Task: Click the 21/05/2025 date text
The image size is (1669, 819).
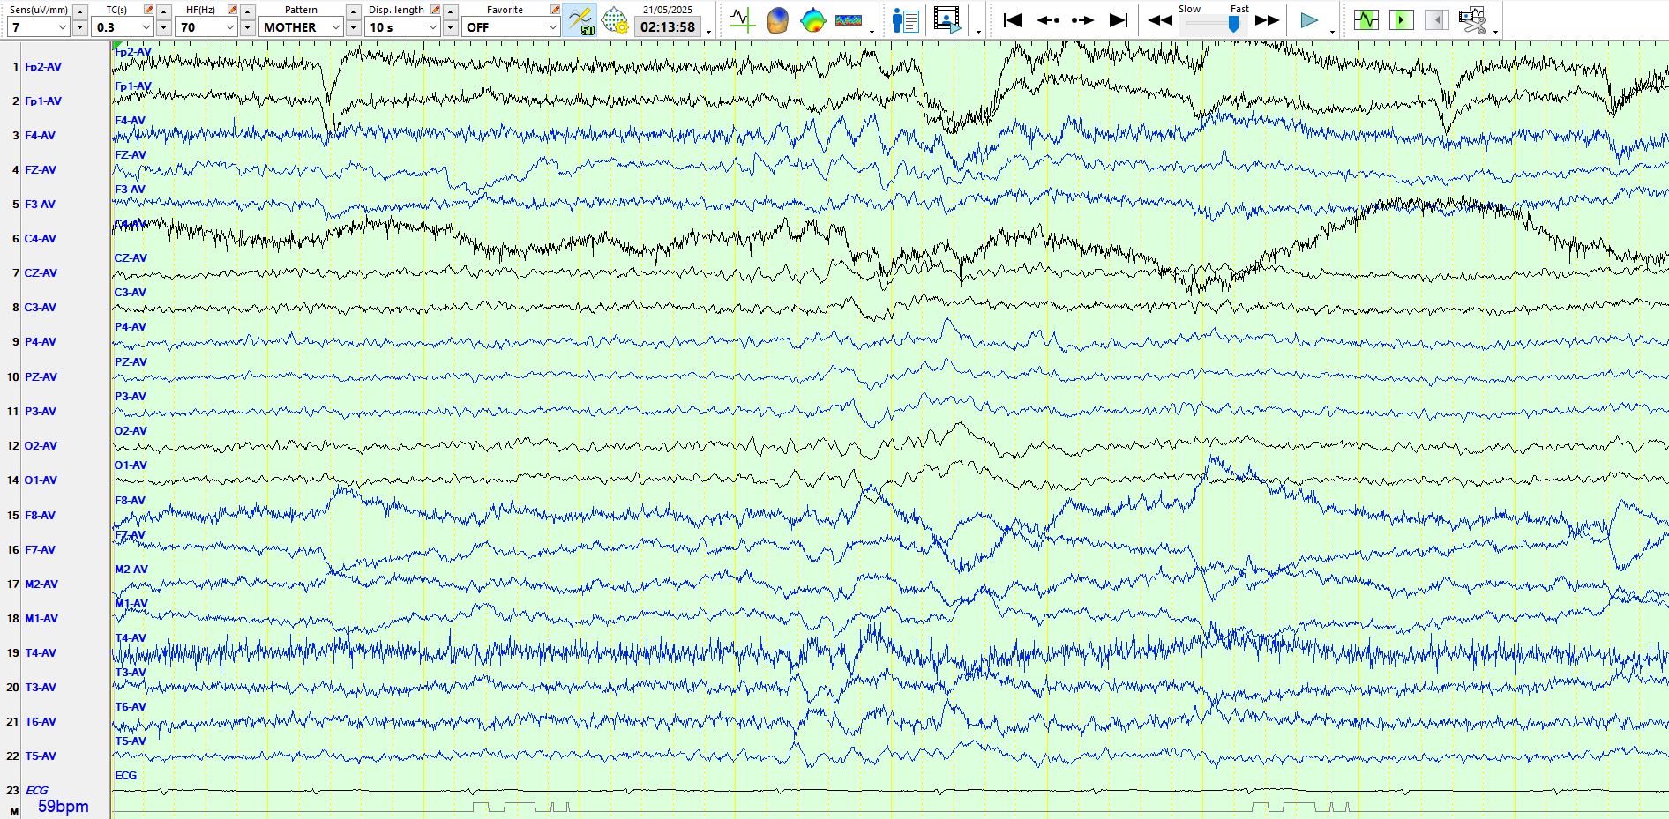Action: [x=668, y=10]
